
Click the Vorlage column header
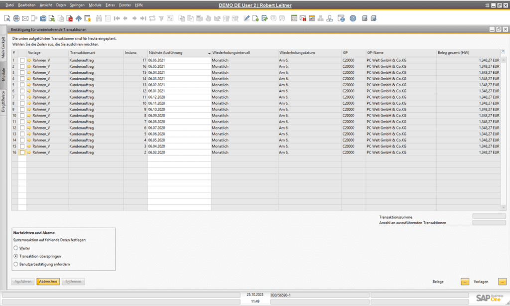point(47,53)
